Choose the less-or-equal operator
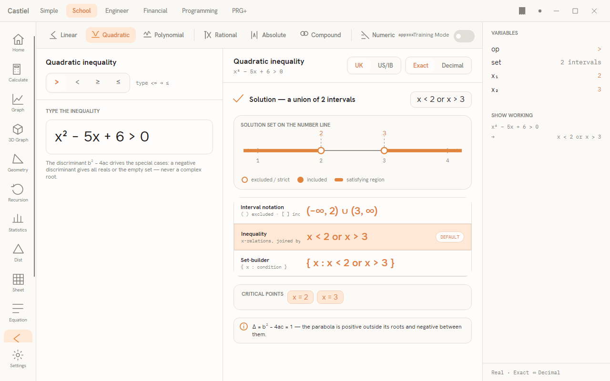 point(118,82)
